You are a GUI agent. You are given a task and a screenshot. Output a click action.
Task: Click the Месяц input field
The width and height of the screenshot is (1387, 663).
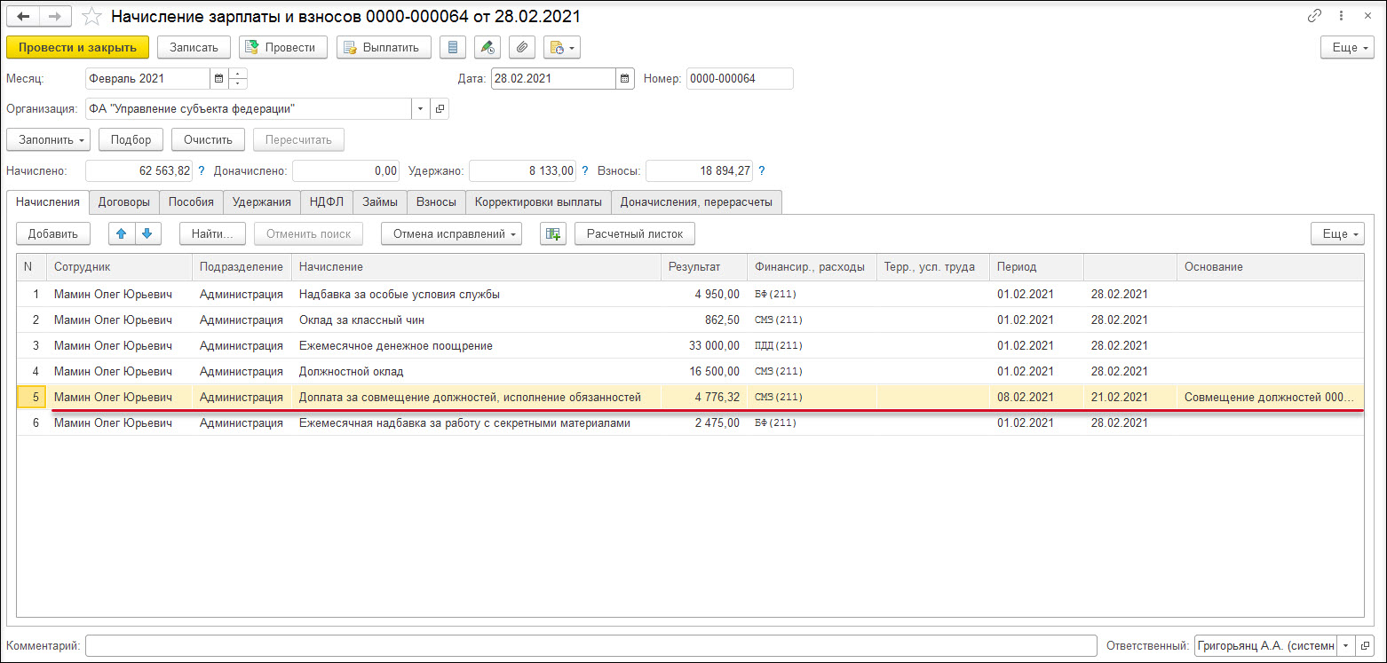148,78
